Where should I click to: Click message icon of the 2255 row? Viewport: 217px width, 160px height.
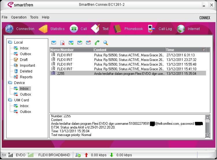coord(53,73)
